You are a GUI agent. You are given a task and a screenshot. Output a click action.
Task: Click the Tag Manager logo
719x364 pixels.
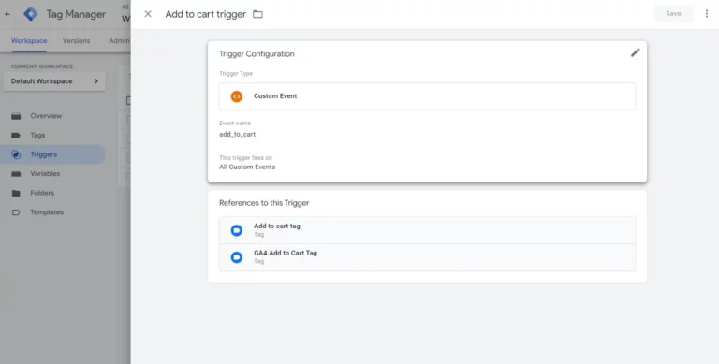(x=31, y=14)
